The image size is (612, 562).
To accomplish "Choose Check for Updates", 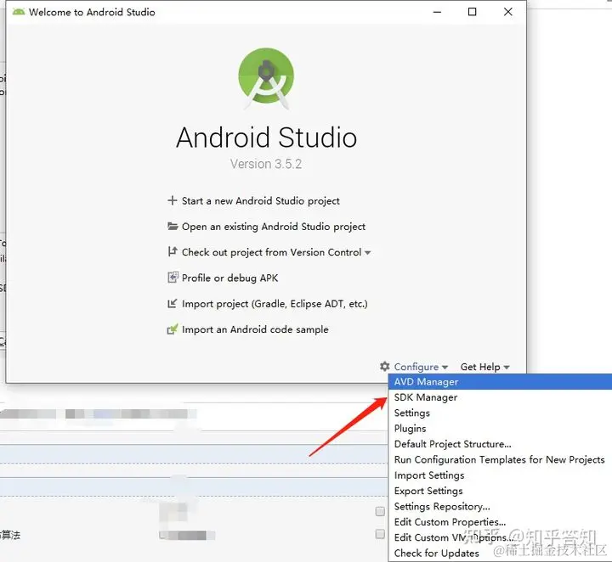I will [x=500, y=553].
